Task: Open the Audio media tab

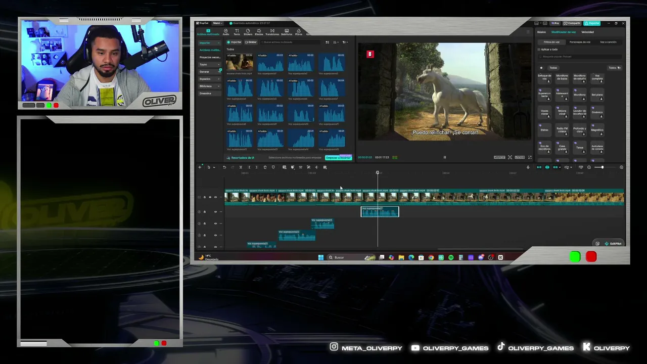Action: point(226,32)
